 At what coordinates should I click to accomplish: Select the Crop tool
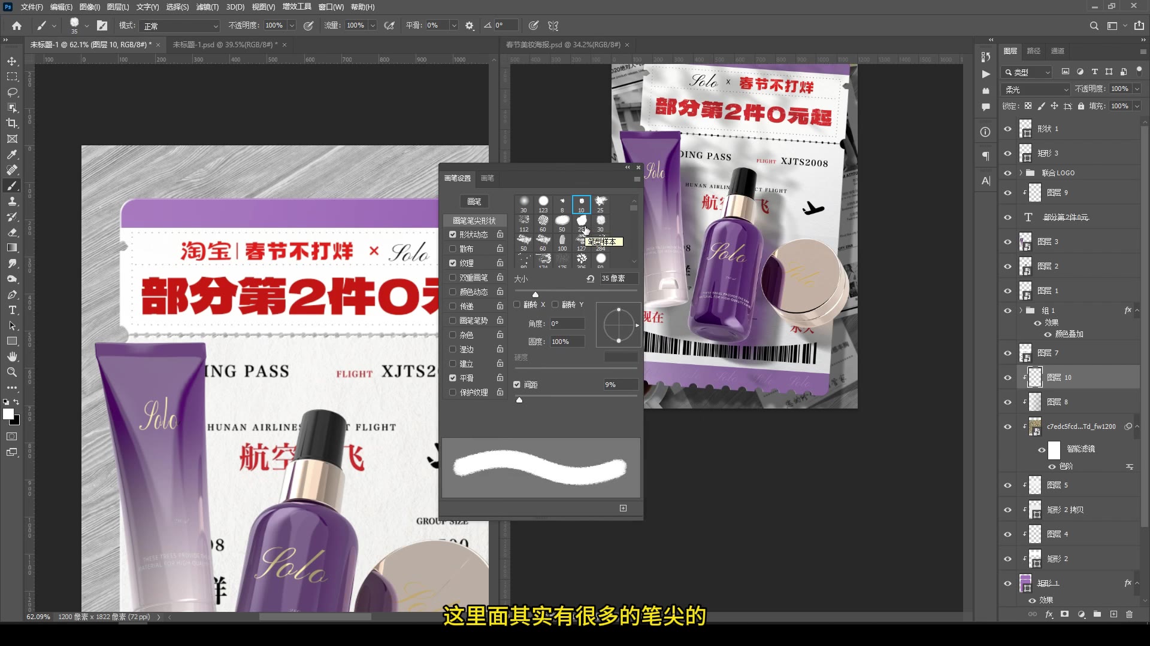pyautogui.click(x=12, y=123)
